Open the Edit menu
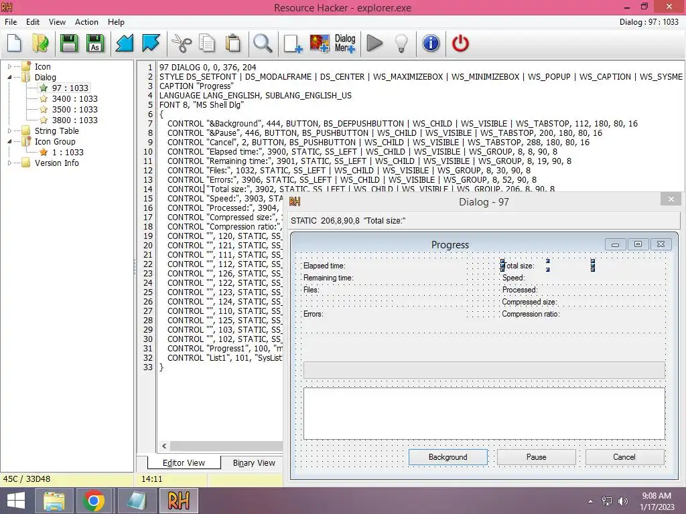 [33, 22]
